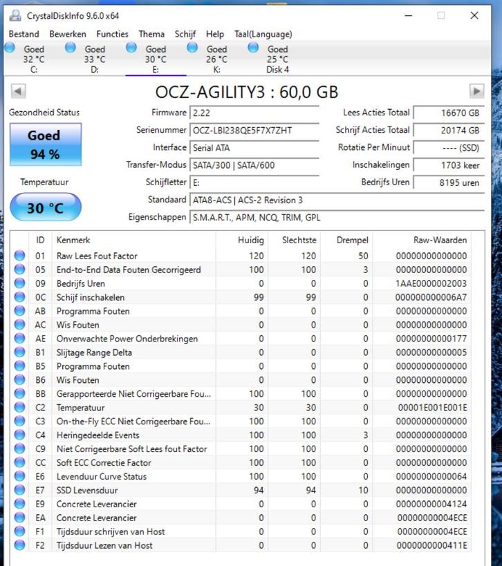502x566 pixels.
Task: Select the AC Wis Fouten row
Action: (241, 325)
